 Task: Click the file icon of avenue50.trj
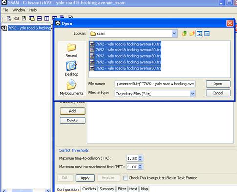[92, 68]
